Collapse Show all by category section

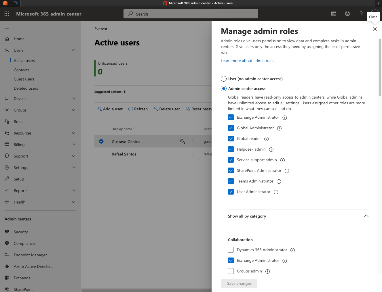[x=366, y=216]
